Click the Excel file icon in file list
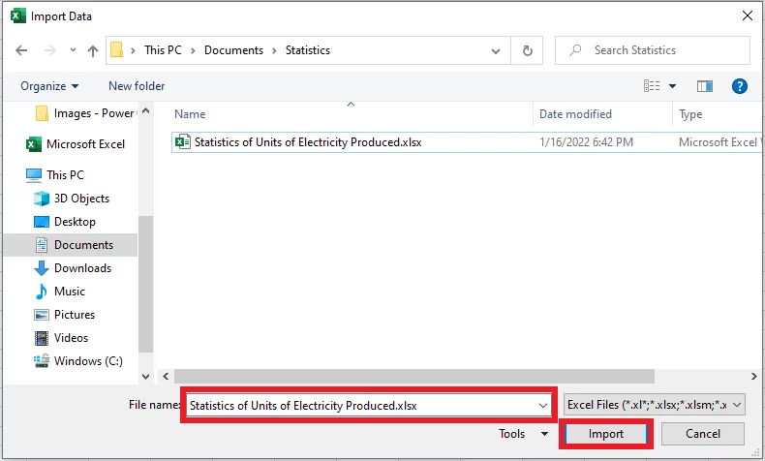 tap(182, 142)
